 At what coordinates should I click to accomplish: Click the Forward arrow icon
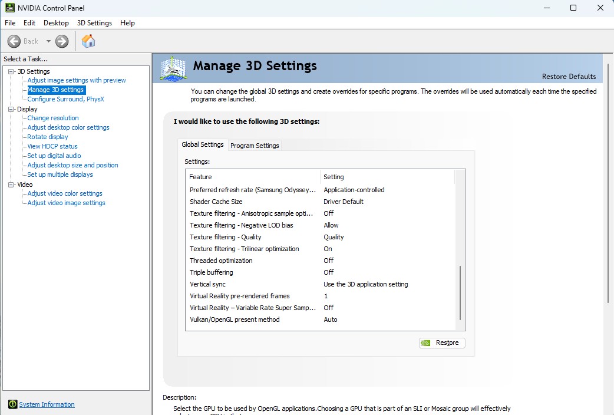pyautogui.click(x=62, y=41)
